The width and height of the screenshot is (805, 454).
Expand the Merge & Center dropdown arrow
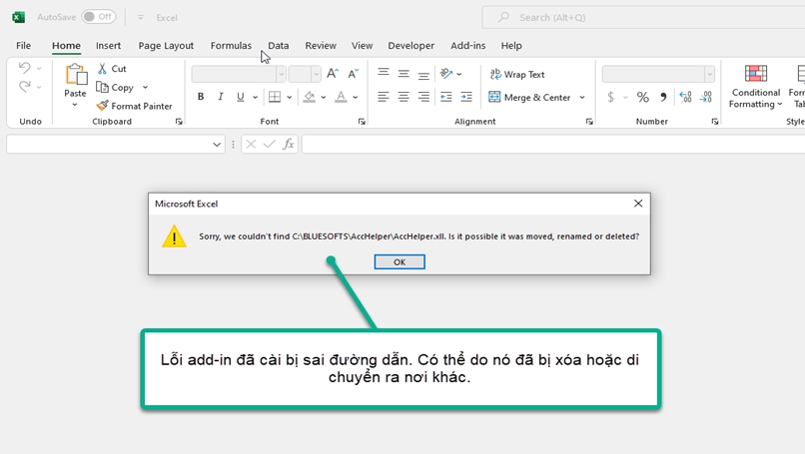point(582,97)
